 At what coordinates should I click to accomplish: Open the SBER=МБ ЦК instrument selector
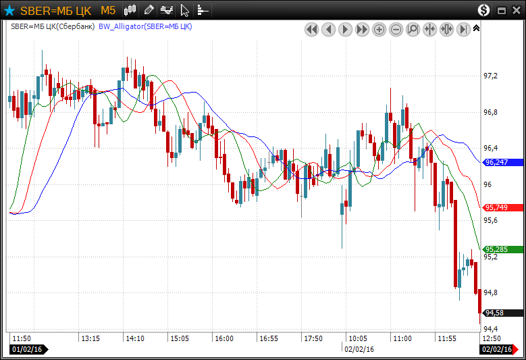click(x=55, y=10)
